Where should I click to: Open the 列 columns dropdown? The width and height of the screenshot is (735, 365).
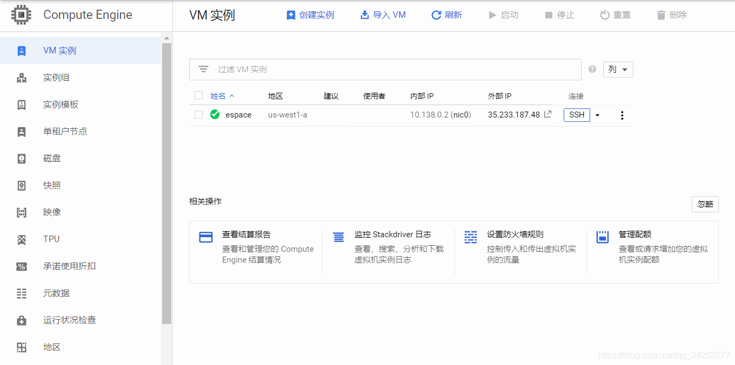pyautogui.click(x=618, y=70)
